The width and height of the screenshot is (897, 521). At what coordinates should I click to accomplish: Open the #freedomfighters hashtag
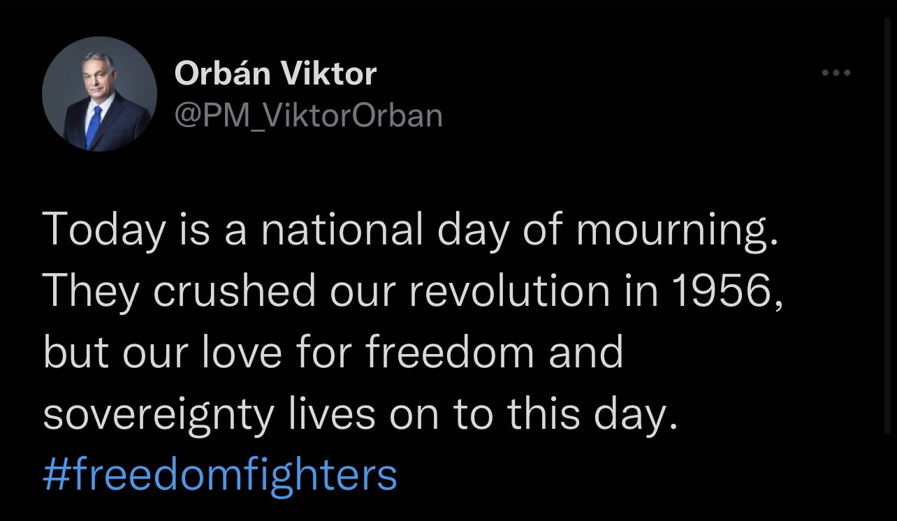coord(220,475)
